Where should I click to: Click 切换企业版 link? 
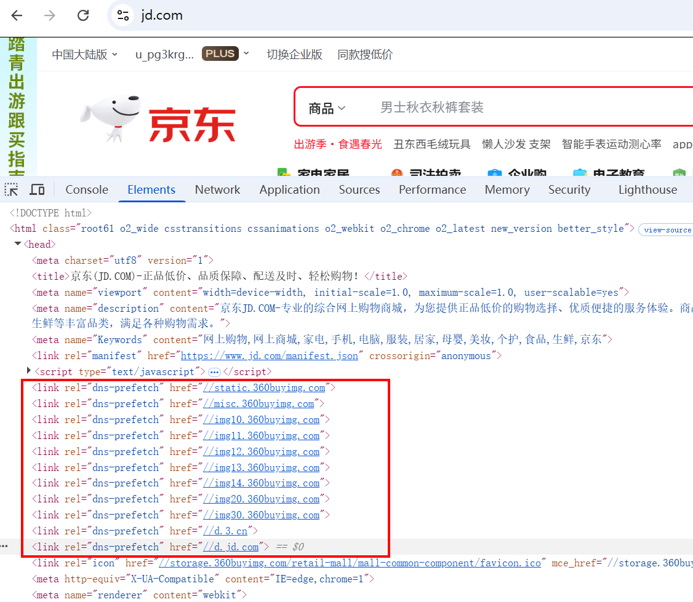pos(294,54)
